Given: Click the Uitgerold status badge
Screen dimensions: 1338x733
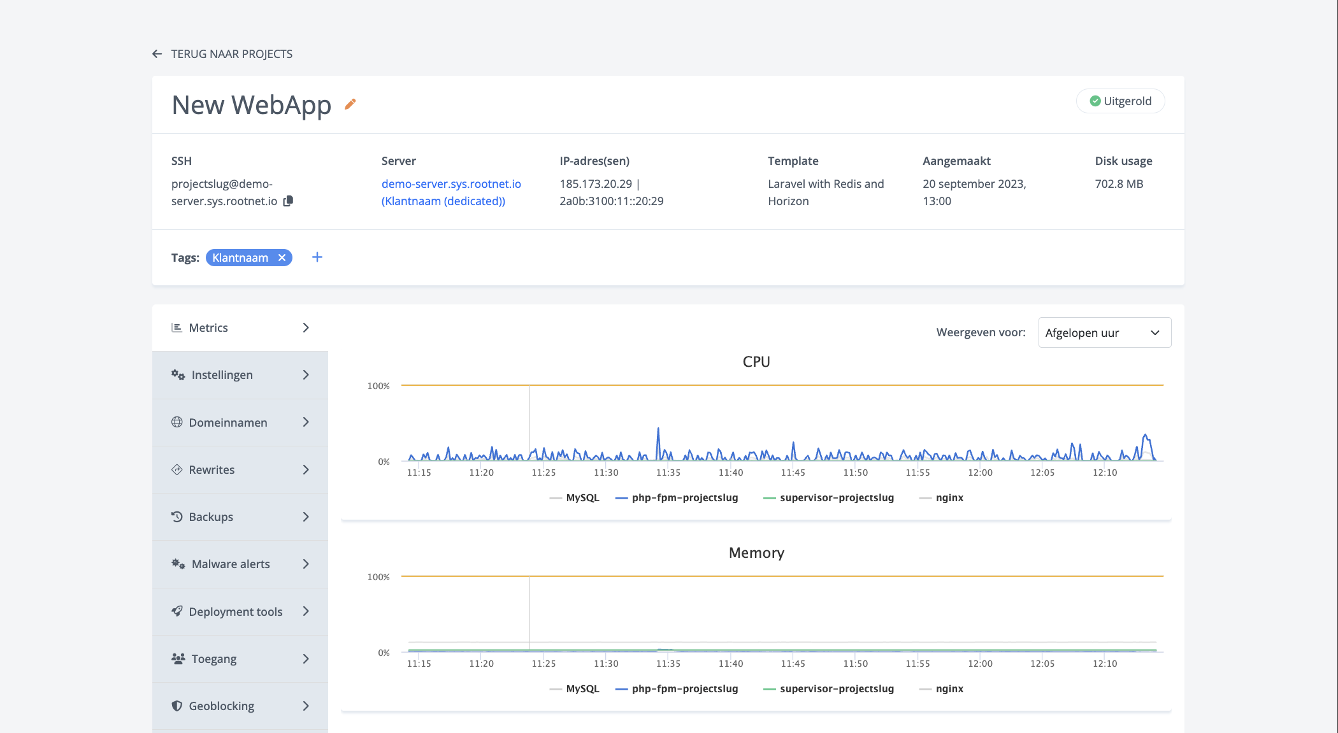Looking at the screenshot, I should [1120, 101].
